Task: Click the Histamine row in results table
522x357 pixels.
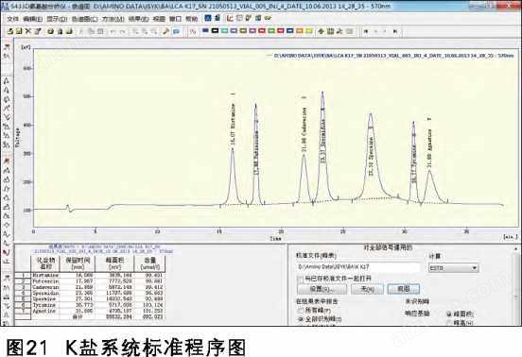Action: [90, 275]
